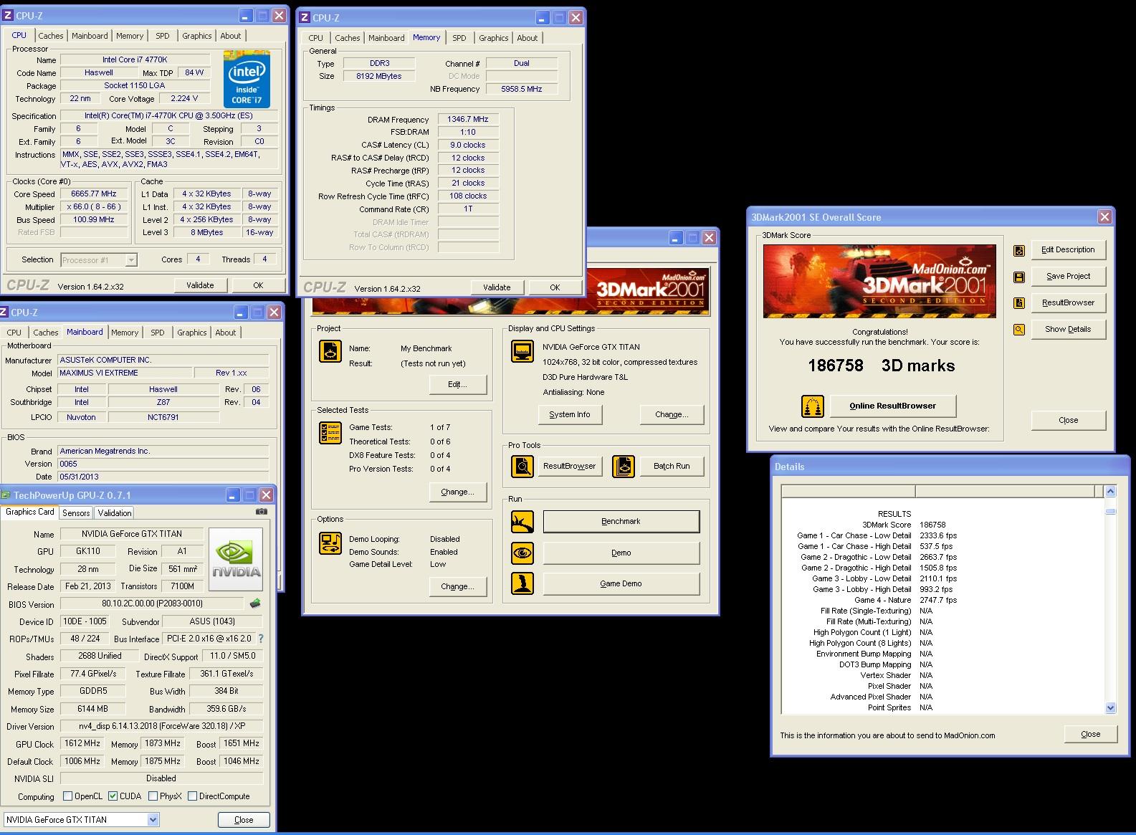Click the GPU Name field in GPU-Z
This screenshot has width=1136, height=835.
pyautogui.click(x=132, y=534)
